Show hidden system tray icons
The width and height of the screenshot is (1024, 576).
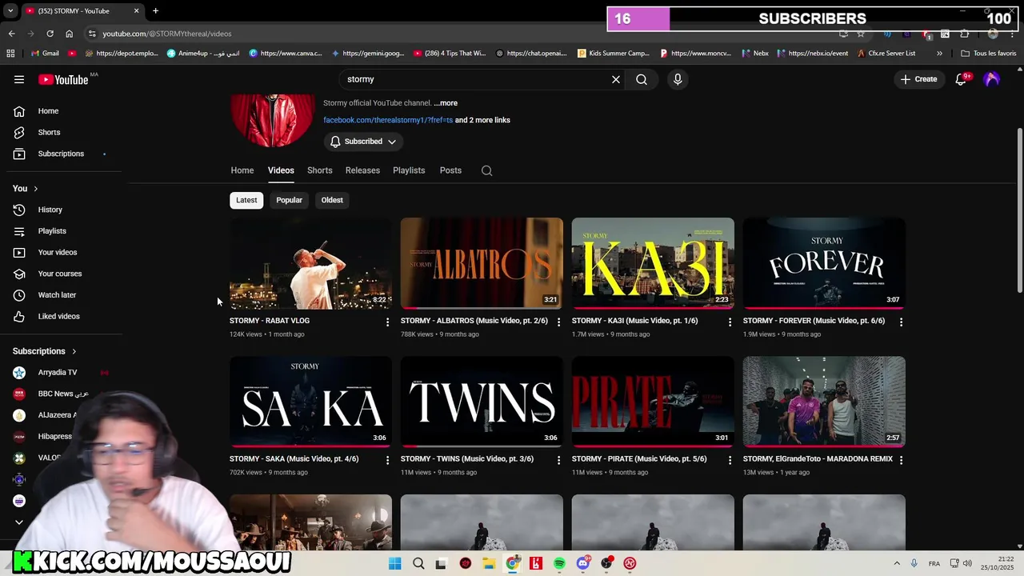coord(896,563)
